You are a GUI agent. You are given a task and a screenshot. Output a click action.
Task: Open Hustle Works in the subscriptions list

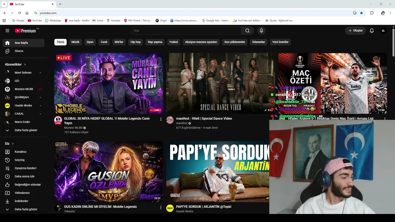(x=23, y=105)
